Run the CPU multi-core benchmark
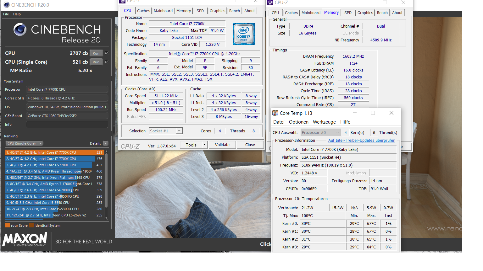The height and width of the screenshot is (271, 483). pos(96,53)
